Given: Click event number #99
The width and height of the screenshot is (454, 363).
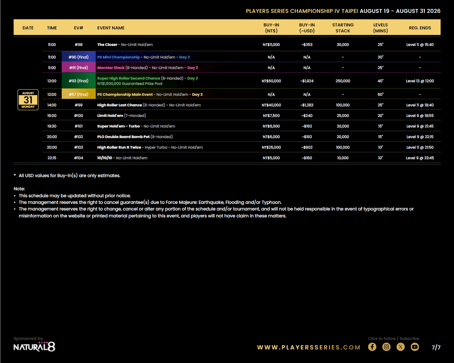Looking at the screenshot, I should pyautogui.click(x=79, y=105).
